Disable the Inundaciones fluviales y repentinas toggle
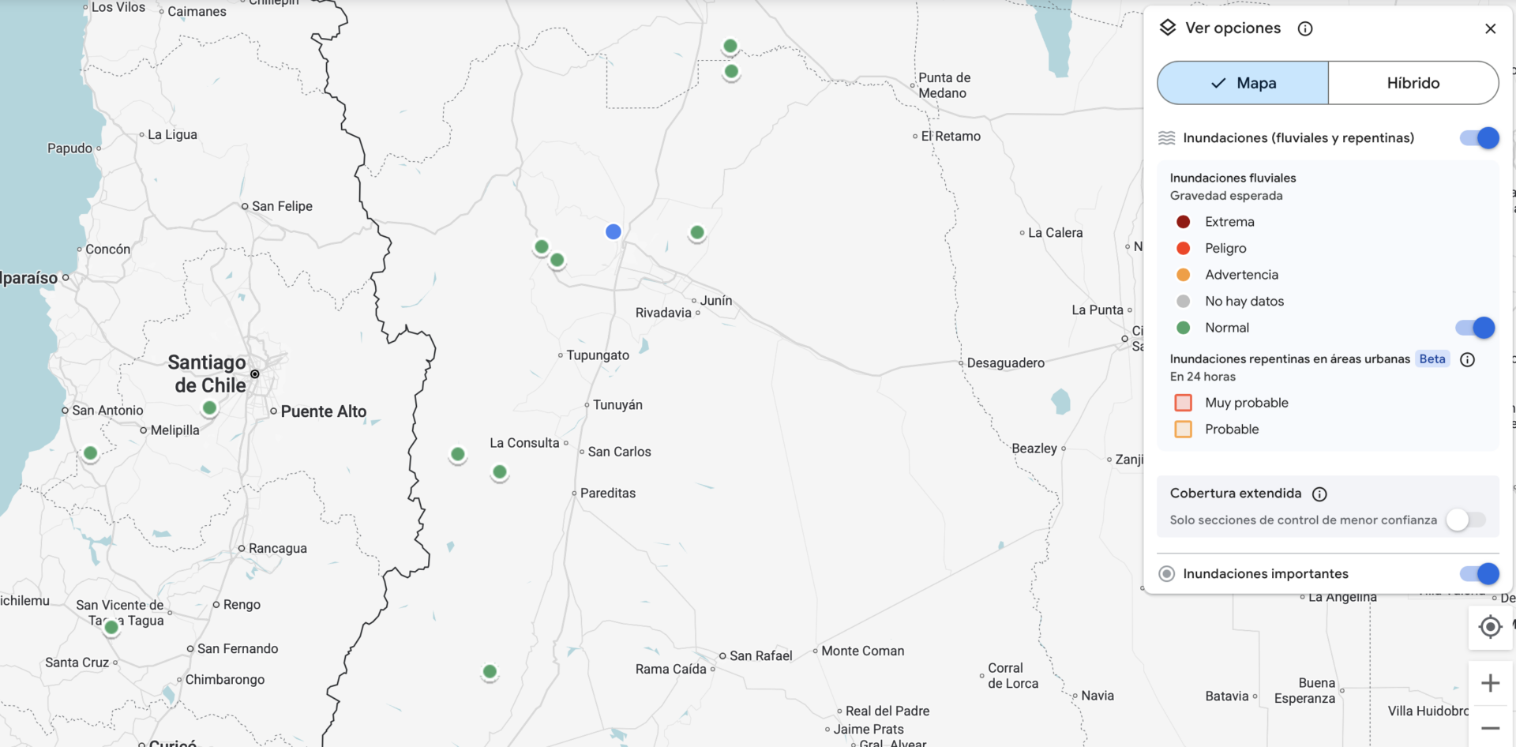 pos(1478,138)
